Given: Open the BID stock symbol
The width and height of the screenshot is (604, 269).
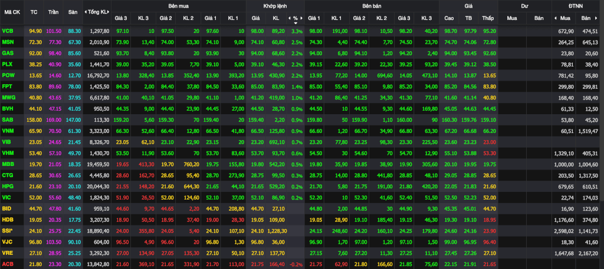Looking at the screenshot, I should pyautogui.click(x=6, y=209).
